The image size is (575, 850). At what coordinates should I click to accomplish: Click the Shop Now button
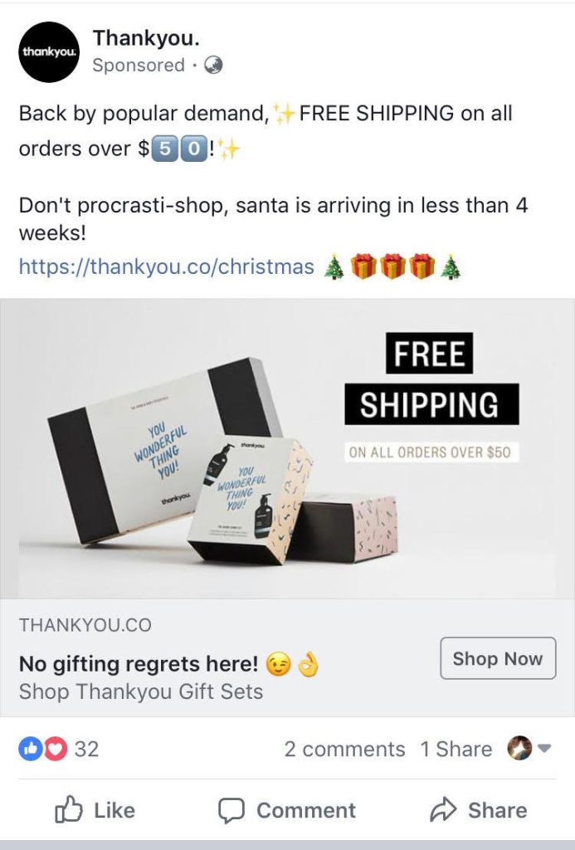pos(498,658)
